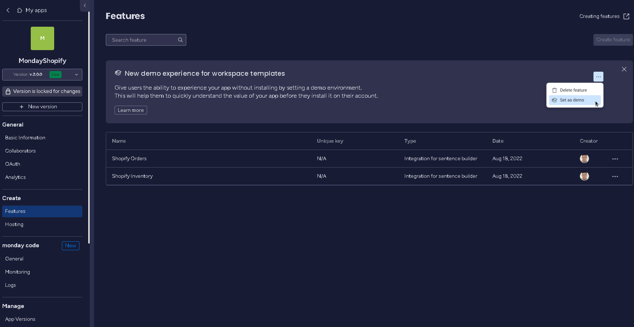Click creator avatar in Shopify Inventory row

584,176
